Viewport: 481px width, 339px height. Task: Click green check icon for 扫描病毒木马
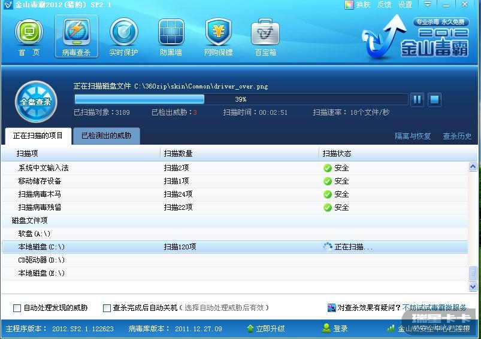click(328, 194)
